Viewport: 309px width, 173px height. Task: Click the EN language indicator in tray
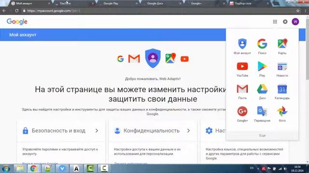(x=252, y=168)
